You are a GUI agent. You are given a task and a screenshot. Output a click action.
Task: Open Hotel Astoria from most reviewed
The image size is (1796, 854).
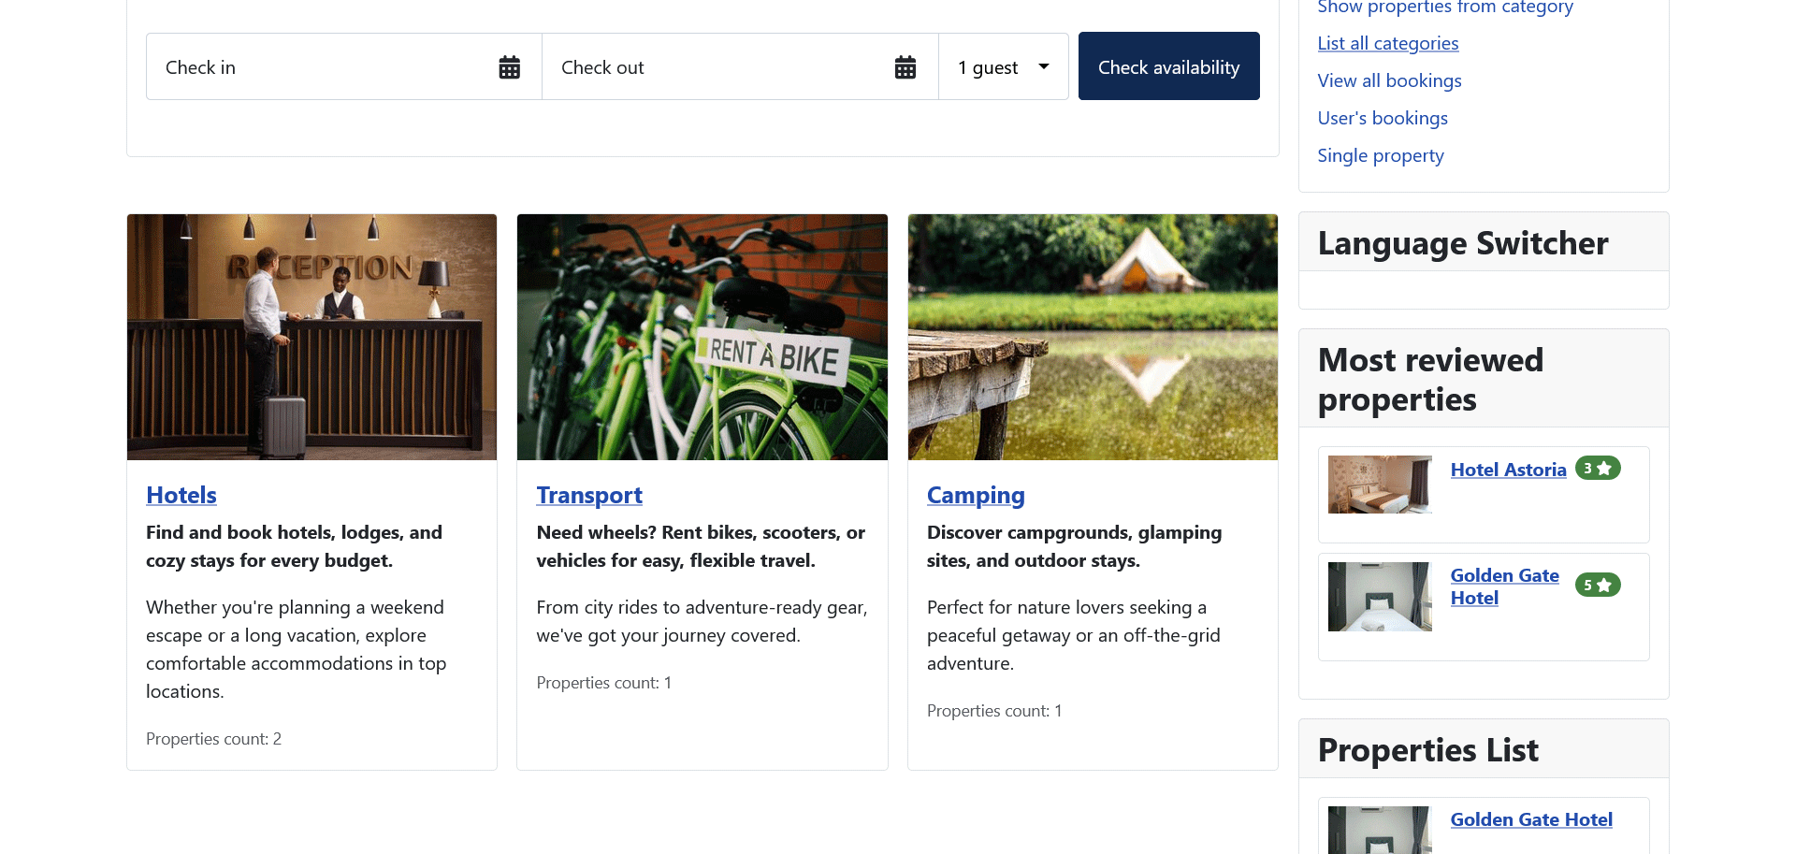coord(1508,470)
